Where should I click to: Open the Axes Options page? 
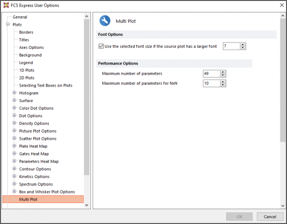point(32,47)
